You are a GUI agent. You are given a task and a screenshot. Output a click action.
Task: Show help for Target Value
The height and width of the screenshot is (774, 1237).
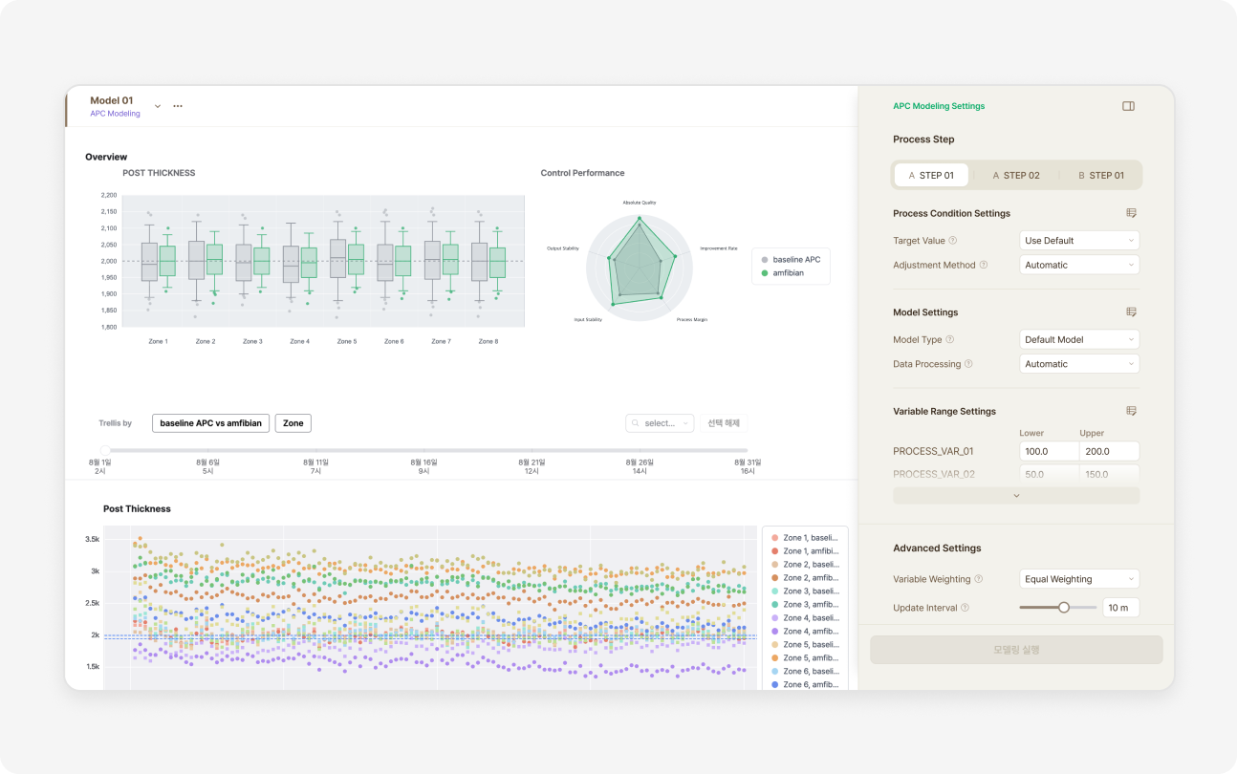click(x=953, y=241)
